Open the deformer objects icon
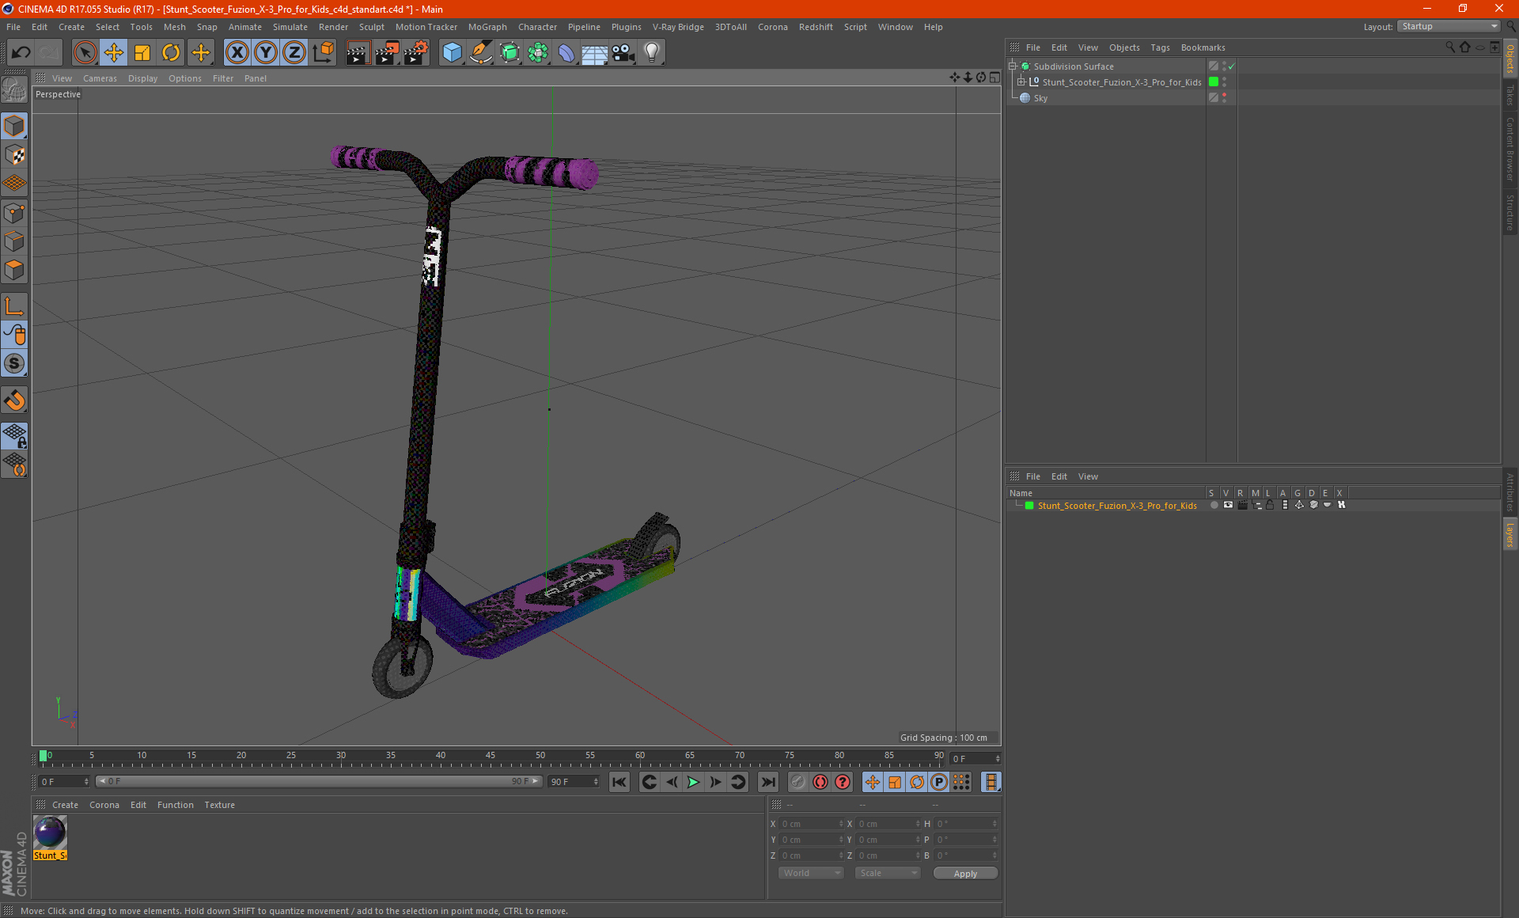Image resolution: width=1519 pixels, height=918 pixels. pyautogui.click(x=566, y=53)
